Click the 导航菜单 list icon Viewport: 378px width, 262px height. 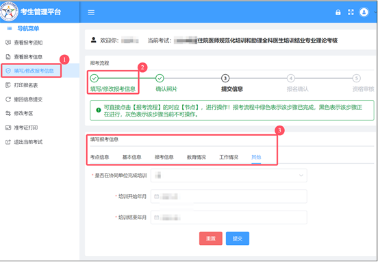(10, 29)
